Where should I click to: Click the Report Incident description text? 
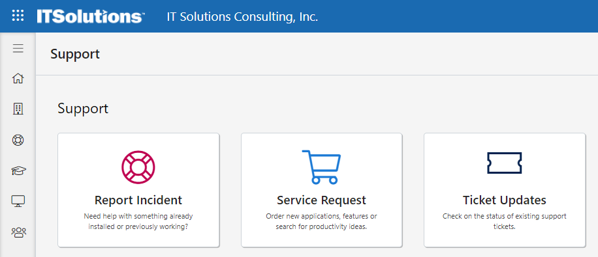pos(138,222)
